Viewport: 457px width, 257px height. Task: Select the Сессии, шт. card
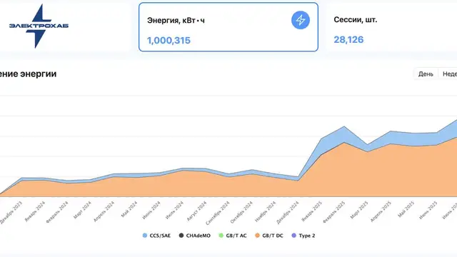(x=392, y=27)
